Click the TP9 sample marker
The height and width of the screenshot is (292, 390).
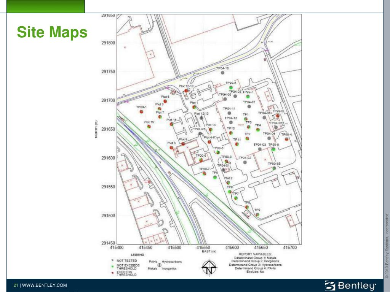[x=257, y=214]
